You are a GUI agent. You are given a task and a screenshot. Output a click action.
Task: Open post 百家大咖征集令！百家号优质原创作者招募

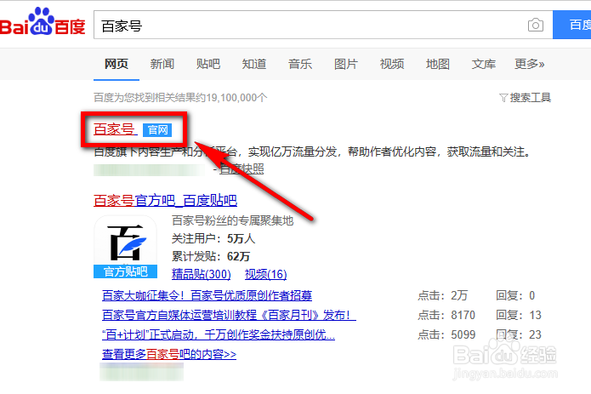tap(207, 295)
